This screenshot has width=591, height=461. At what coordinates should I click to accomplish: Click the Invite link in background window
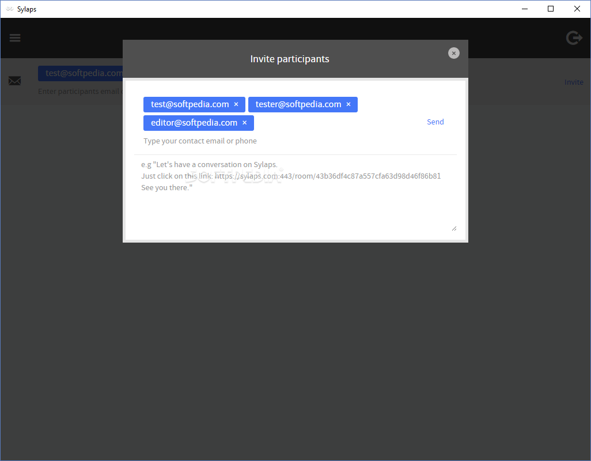tap(574, 82)
